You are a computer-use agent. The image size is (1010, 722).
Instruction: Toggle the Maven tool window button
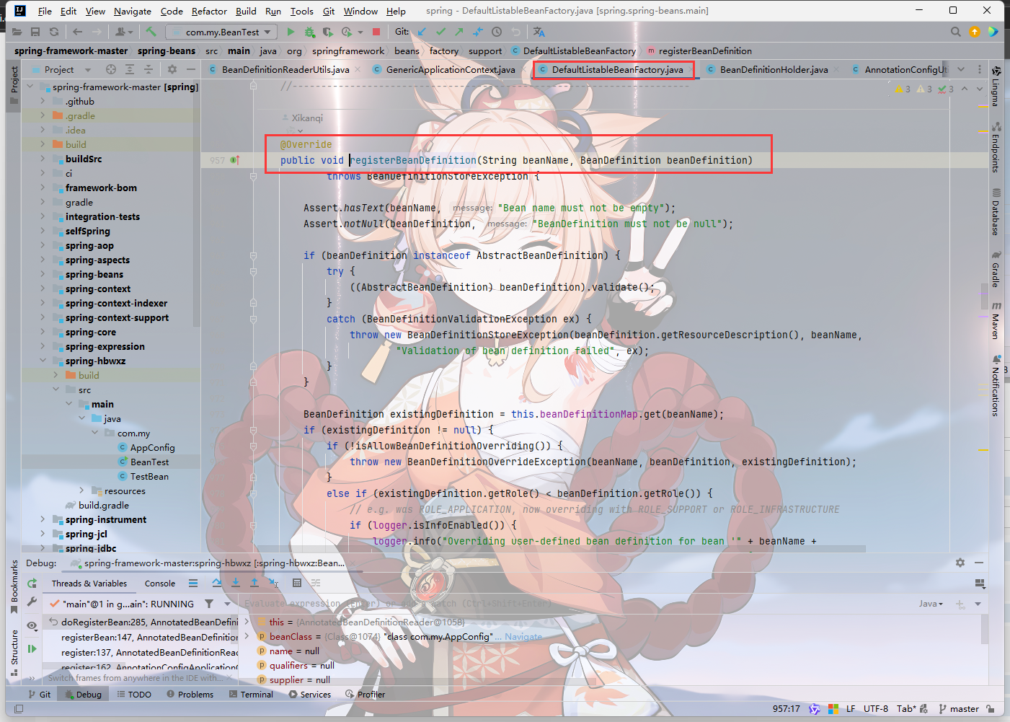pos(996,320)
